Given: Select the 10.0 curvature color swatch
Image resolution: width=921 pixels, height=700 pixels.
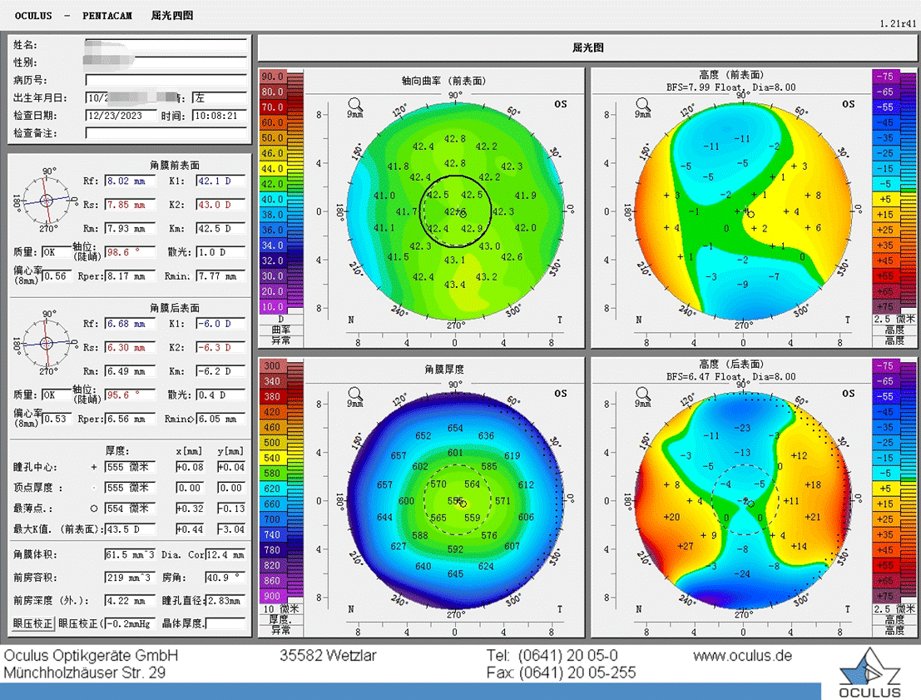Looking at the screenshot, I should (273, 307).
